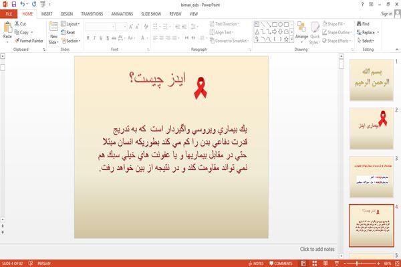
Task: Toggle Align Right paragraph button
Action: [168, 38]
